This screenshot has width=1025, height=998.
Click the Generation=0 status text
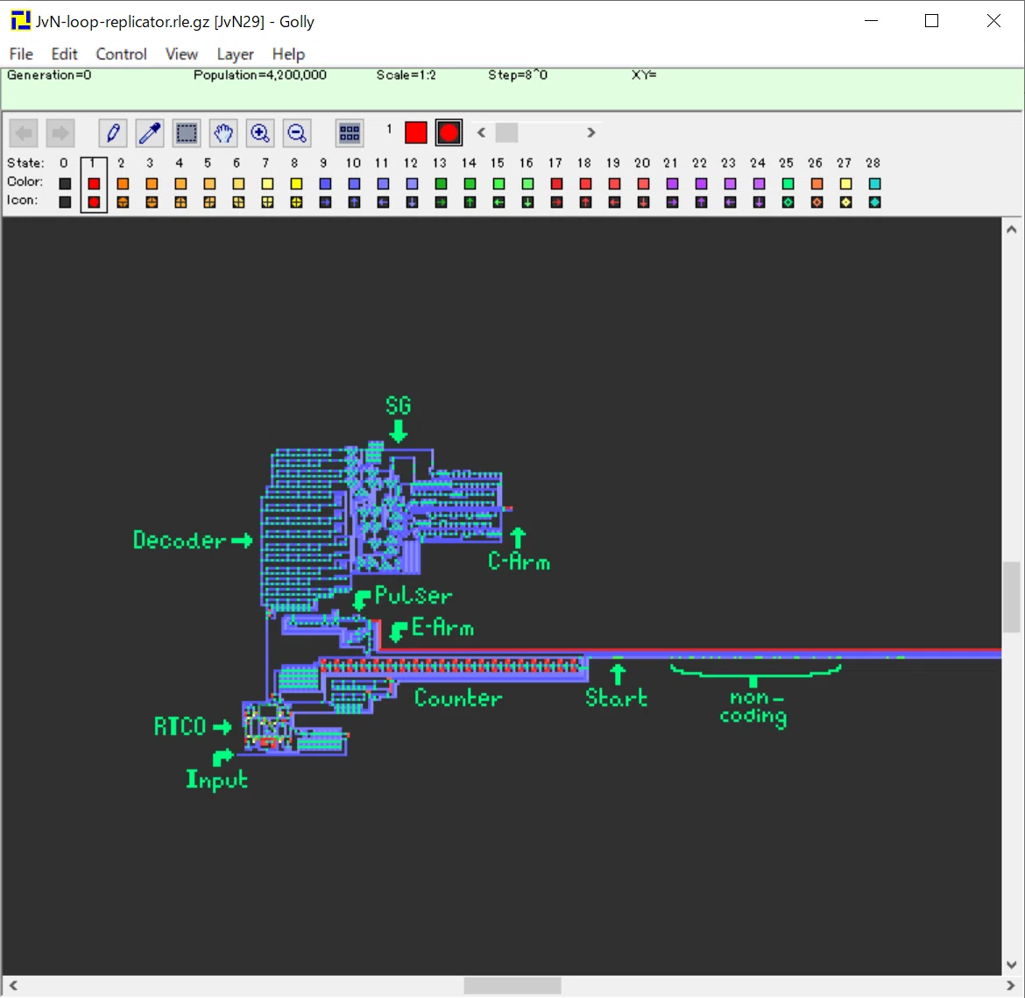point(49,75)
